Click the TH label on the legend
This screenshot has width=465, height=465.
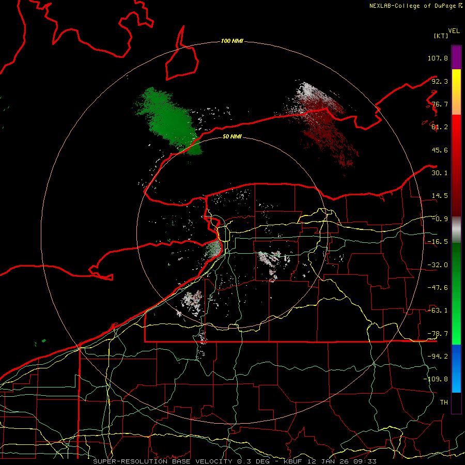pyautogui.click(x=444, y=402)
